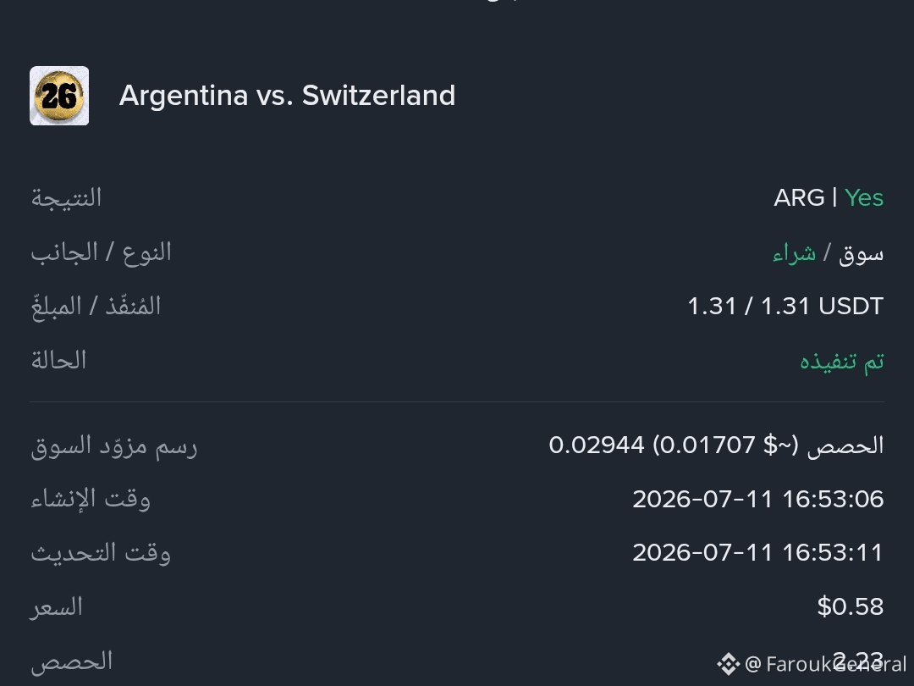This screenshot has height=686, width=914.
Task: Open the Argentina vs. Switzerland market title
Action: coord(287,96)
